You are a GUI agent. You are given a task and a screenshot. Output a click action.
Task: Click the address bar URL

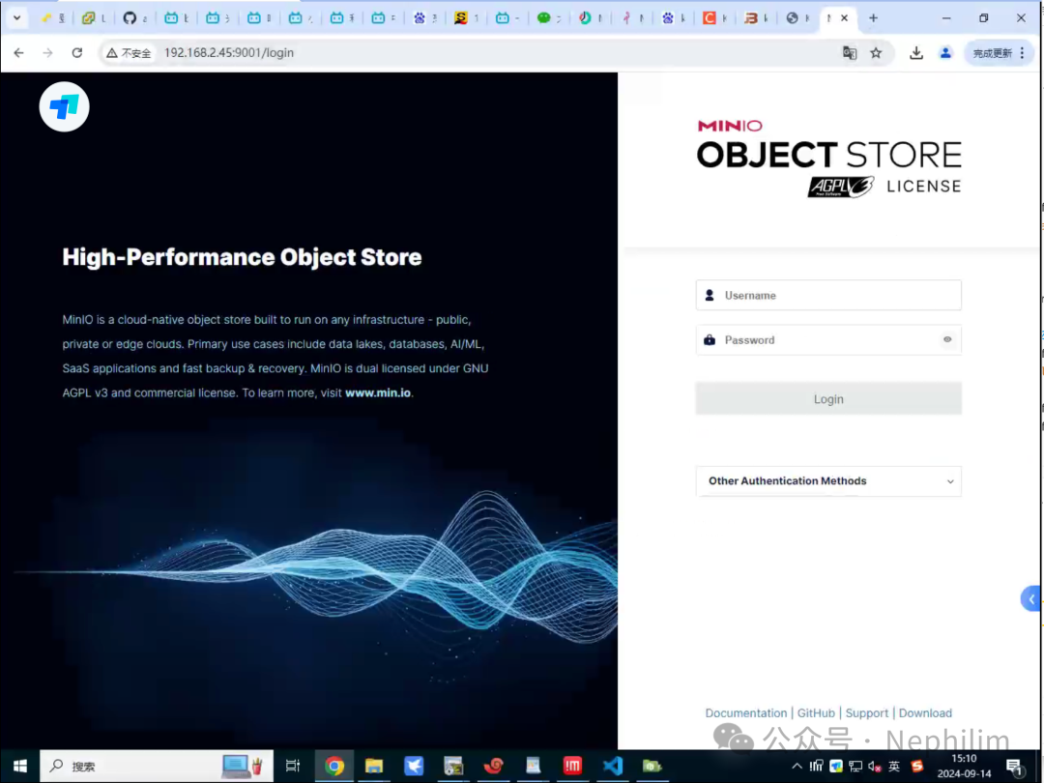point(229,52)
